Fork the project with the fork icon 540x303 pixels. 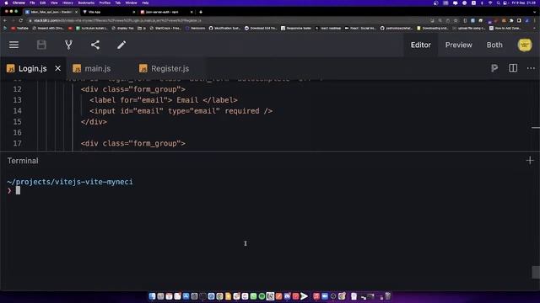[68, 45]
